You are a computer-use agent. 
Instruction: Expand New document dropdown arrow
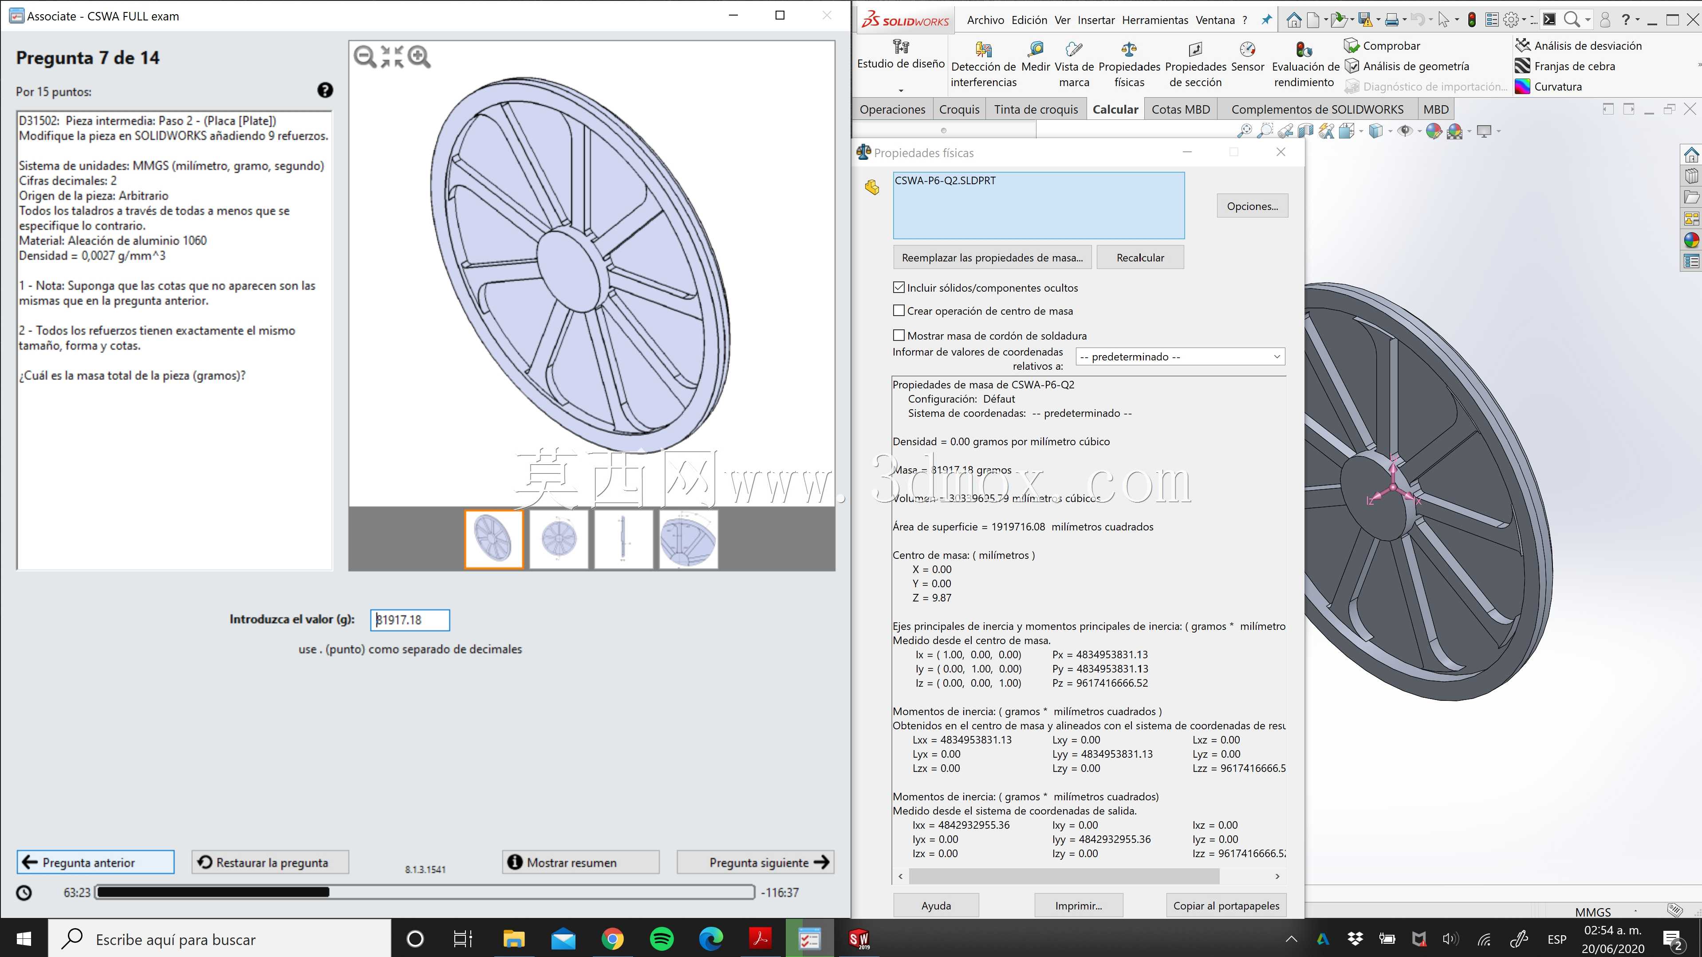pyautogui.click(x=1325, y=20)
